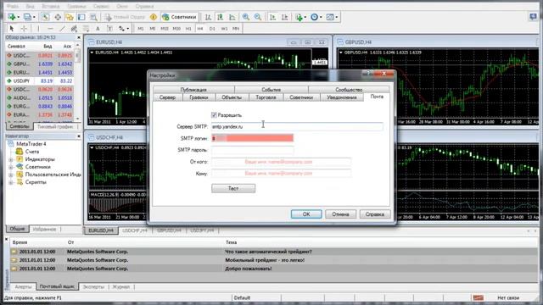Open the Profiles toolbar icon

[x=27, y=17]
